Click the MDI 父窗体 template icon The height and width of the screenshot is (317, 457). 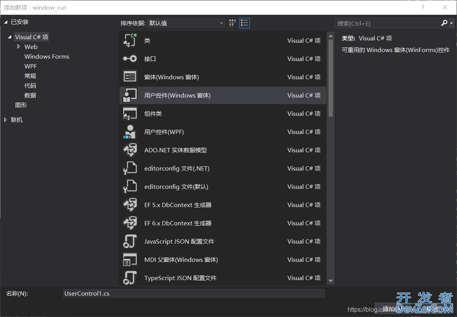(x=130, y=260)
